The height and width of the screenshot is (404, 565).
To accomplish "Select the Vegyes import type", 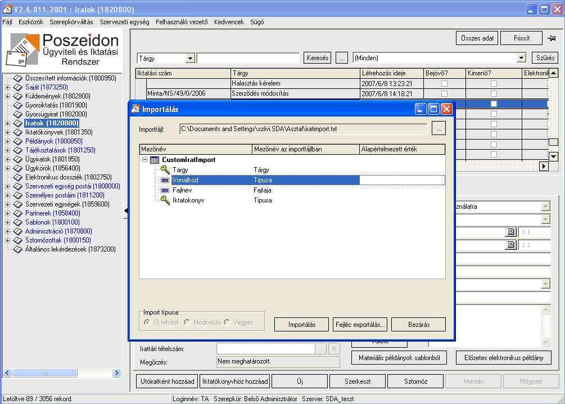I will point(227,322).
